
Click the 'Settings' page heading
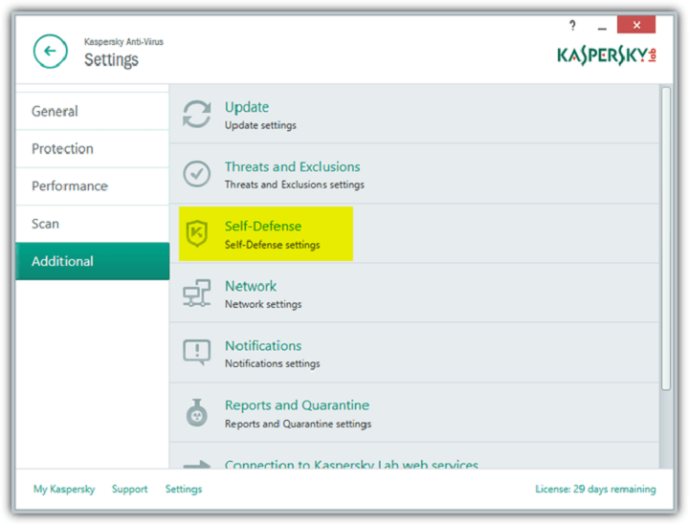(111, 59)
